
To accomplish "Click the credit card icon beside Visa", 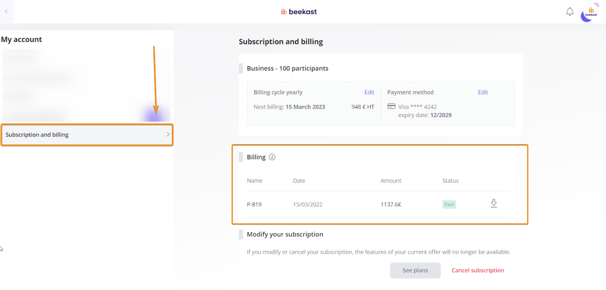I will click(x=391, y=106).
